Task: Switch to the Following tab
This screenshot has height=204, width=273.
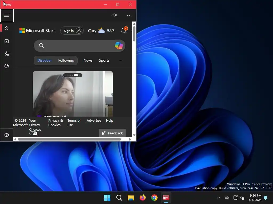Action: click(66, 60)
